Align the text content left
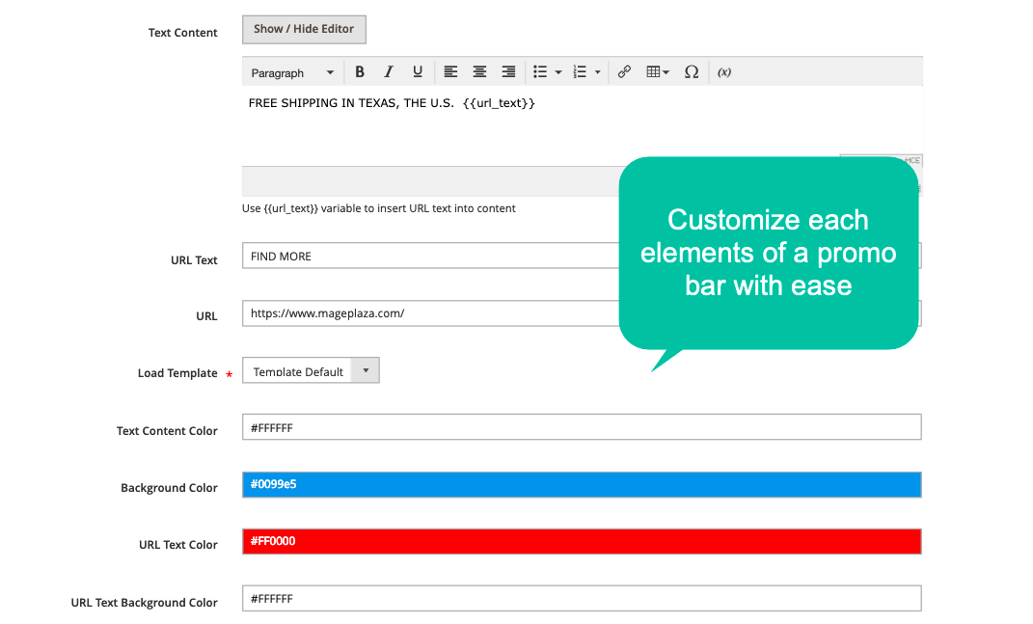1033x624 pixels. 450,71
